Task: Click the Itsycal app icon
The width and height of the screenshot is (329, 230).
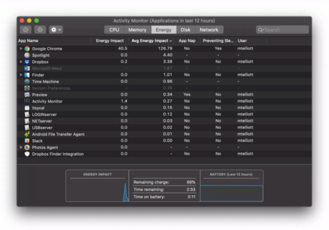Action: pos(27,108)
